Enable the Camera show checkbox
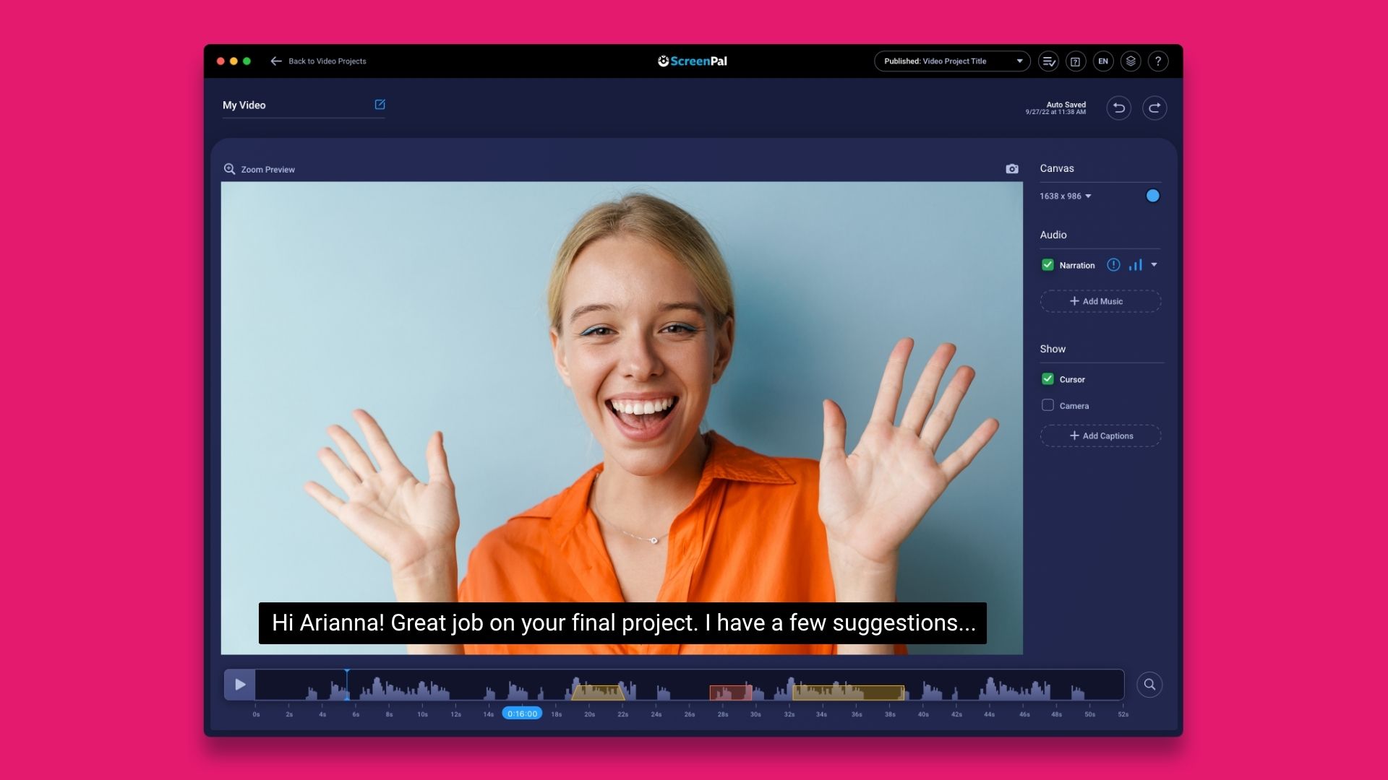The width and height of the screenshot is (1388, 780). (x=1048, y=405)
